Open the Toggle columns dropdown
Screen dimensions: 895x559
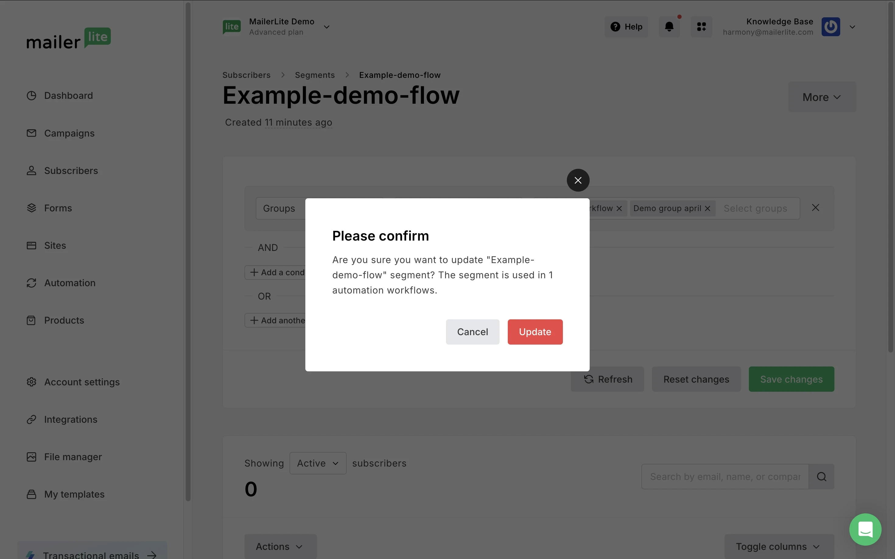coord(779,546)
